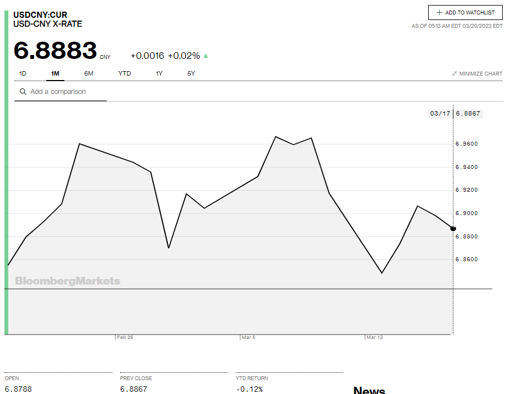Click the minimize chart arrows icon
511x394 pixels.
pos(454,73)
